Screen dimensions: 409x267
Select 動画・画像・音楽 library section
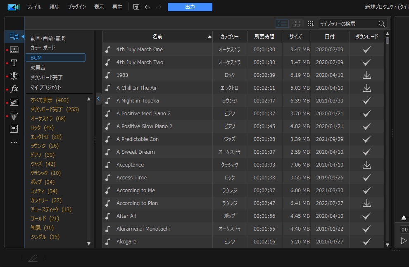click(48, 38)
